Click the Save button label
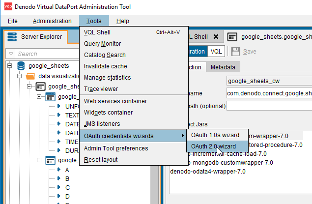This screenshot has width=312, height=204. point(250,52)
